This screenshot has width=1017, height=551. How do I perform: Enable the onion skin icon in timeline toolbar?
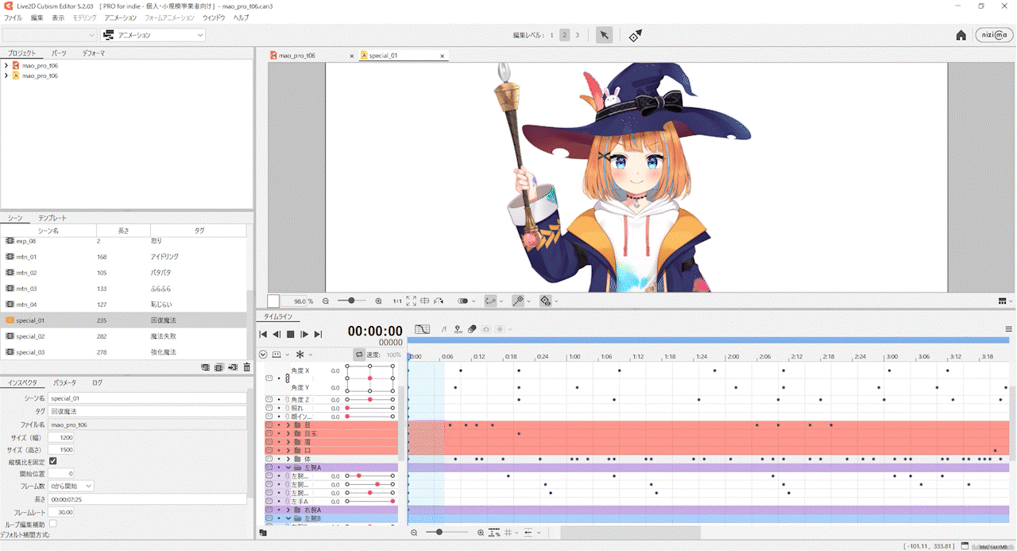coord(473,328)
